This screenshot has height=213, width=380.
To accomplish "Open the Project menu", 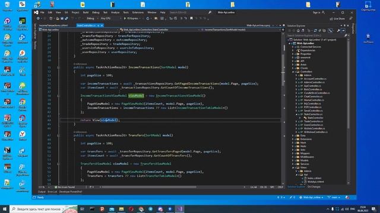I will (x=75, y=12).
